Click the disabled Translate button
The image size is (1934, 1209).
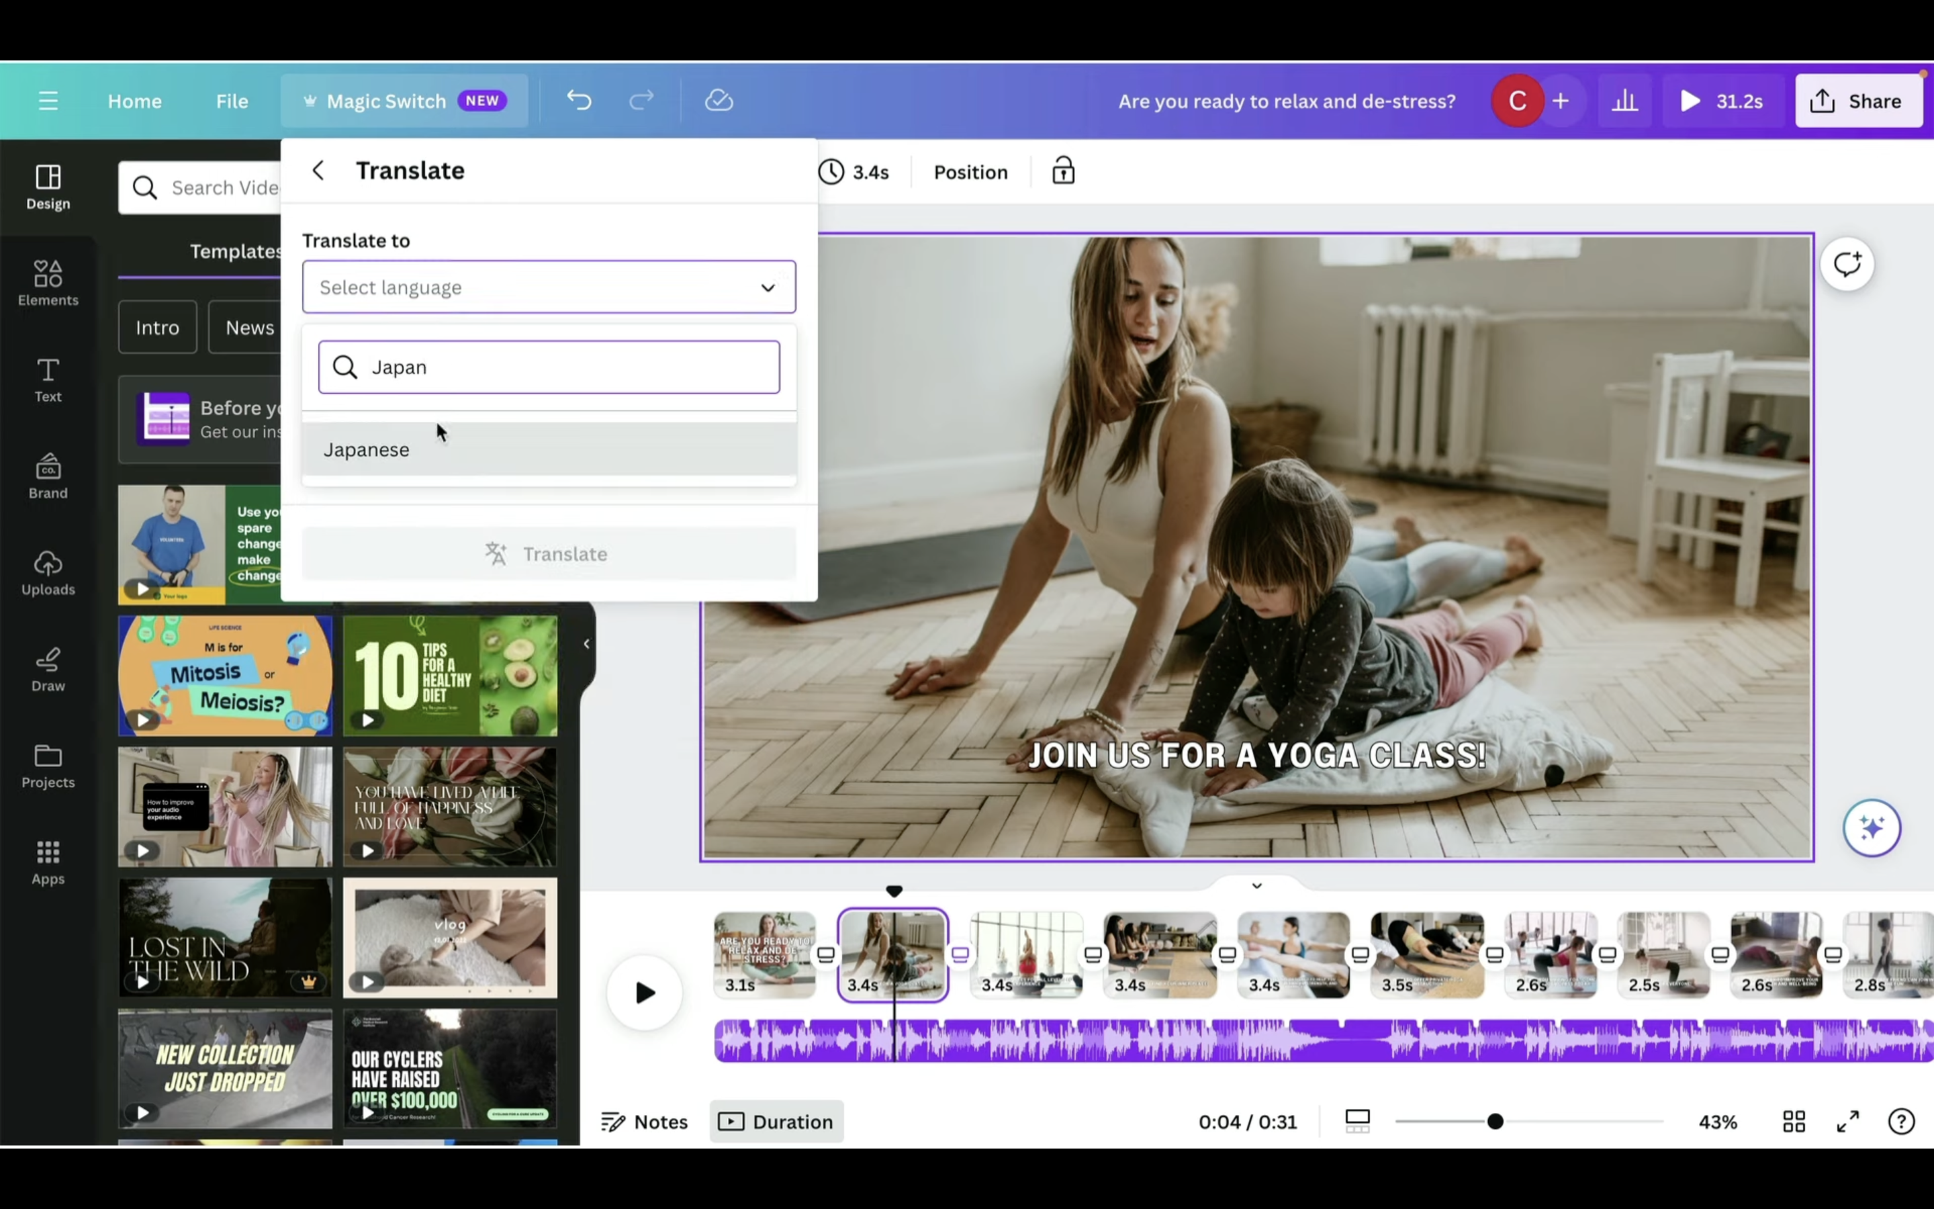pos(549,553)
